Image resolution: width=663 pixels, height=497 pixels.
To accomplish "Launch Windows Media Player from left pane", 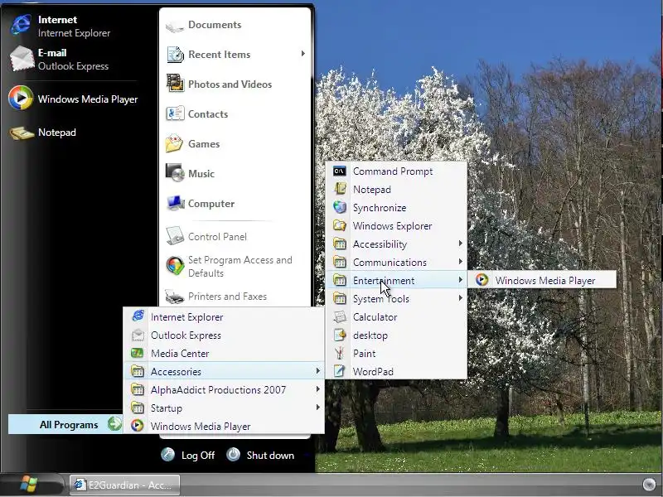I will [73, 99].
